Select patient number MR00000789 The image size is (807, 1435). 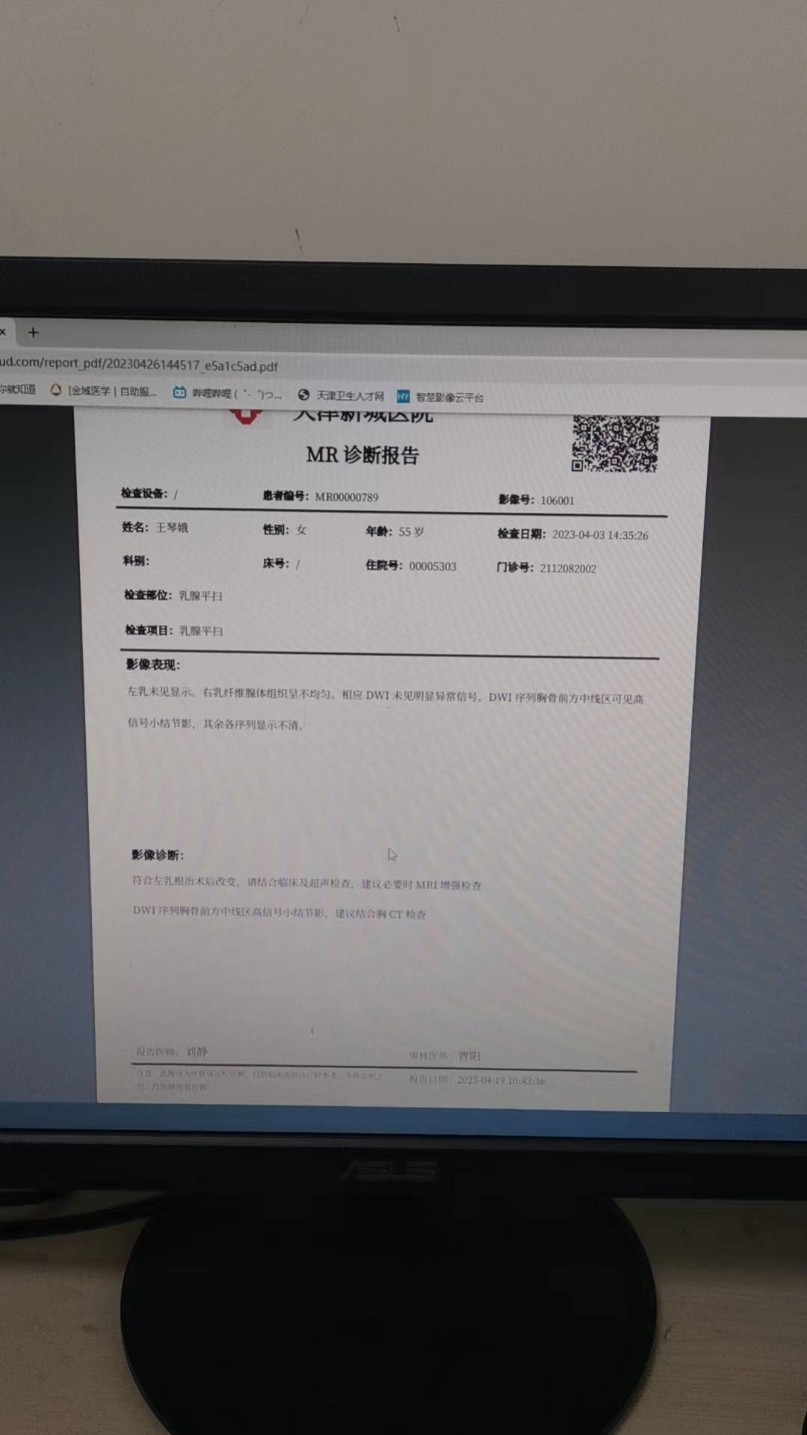point(347,497)
